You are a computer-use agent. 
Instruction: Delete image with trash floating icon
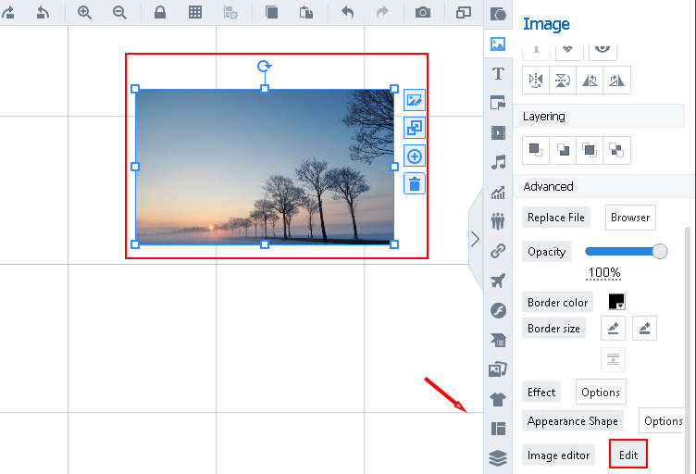coord(414,183)
